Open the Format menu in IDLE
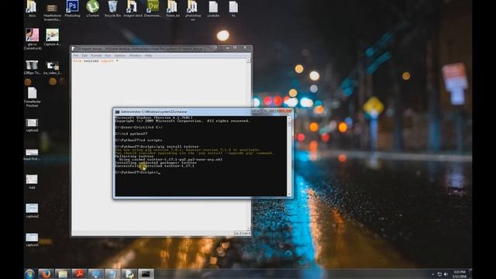 point(96,55)
